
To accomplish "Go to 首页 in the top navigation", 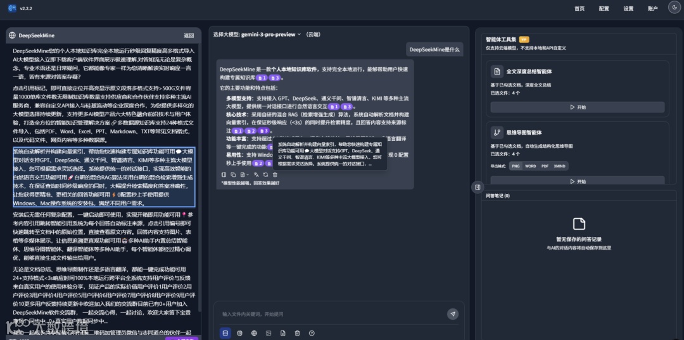I will (579, 9).
